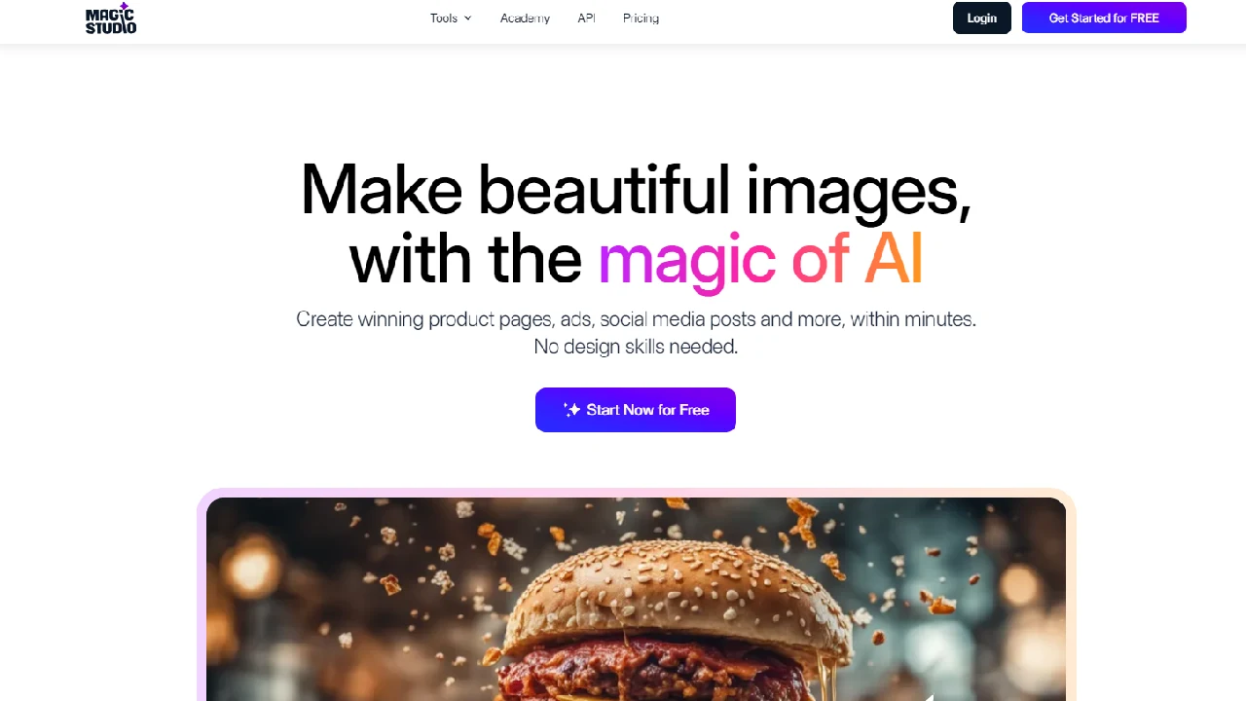View the Pricing page
Image resolution: width=1246 pixels, height=701 pixels.
[641, 18]
